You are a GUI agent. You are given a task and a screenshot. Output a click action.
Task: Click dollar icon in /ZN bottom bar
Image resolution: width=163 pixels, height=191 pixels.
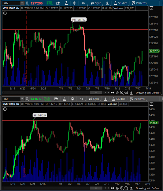tap(131, 93)
